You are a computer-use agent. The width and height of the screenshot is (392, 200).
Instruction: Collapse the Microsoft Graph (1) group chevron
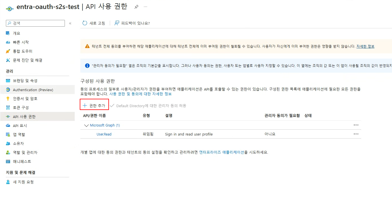coord(86,125)
